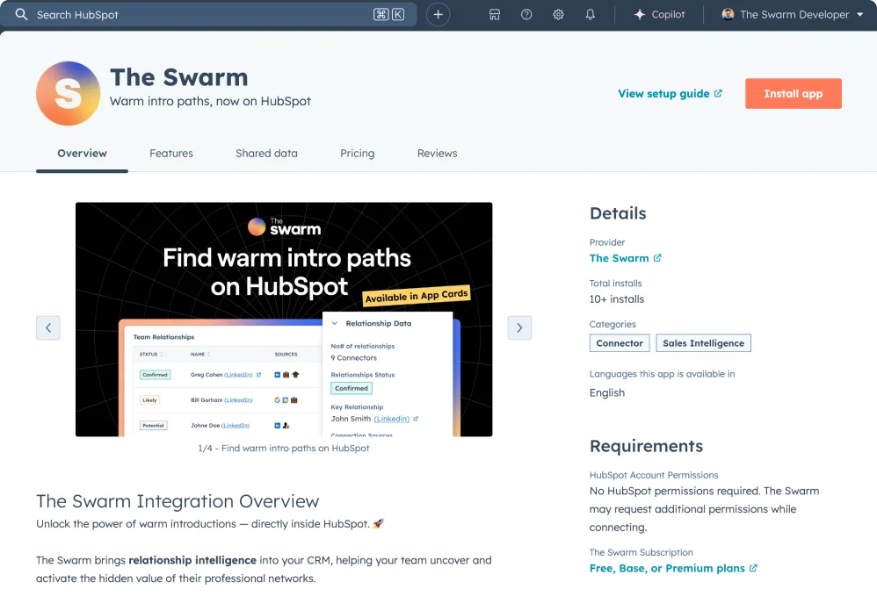Click the 'The Swarm Subscription' label

[x=641, y=552]
